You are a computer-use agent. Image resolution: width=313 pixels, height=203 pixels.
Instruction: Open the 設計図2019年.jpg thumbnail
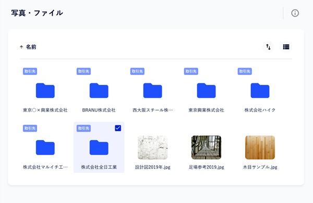(153, 147)
